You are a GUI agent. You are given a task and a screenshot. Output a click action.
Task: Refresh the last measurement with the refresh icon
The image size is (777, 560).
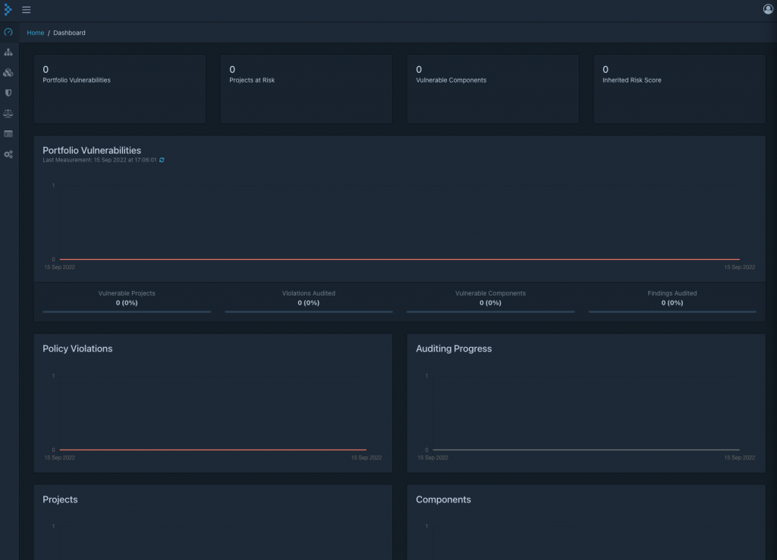pos(162,160)
